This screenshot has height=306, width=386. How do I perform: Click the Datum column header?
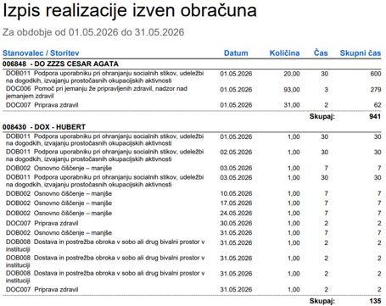(x=236, y=53)
